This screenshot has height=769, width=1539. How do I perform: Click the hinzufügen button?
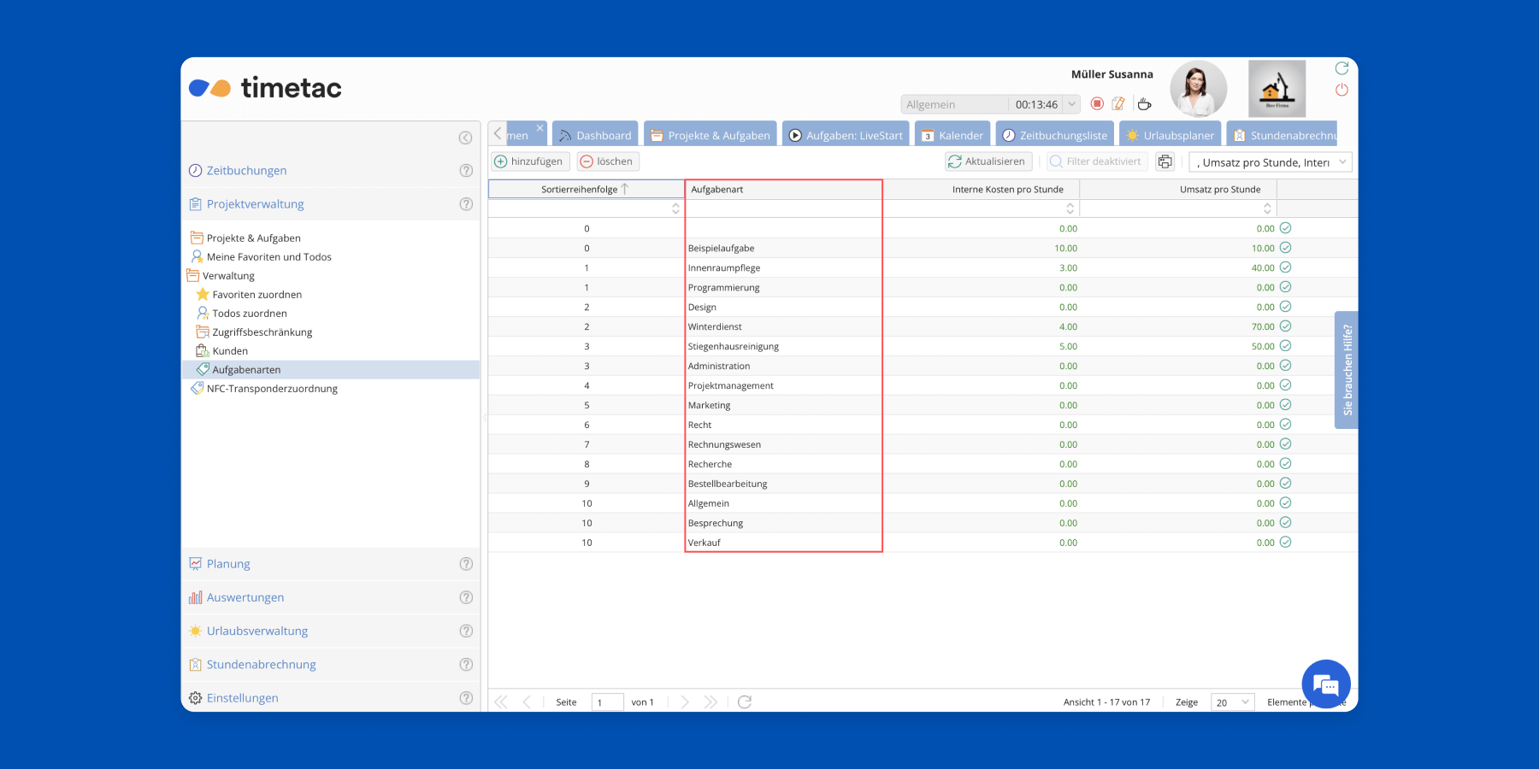pos(529,161)
